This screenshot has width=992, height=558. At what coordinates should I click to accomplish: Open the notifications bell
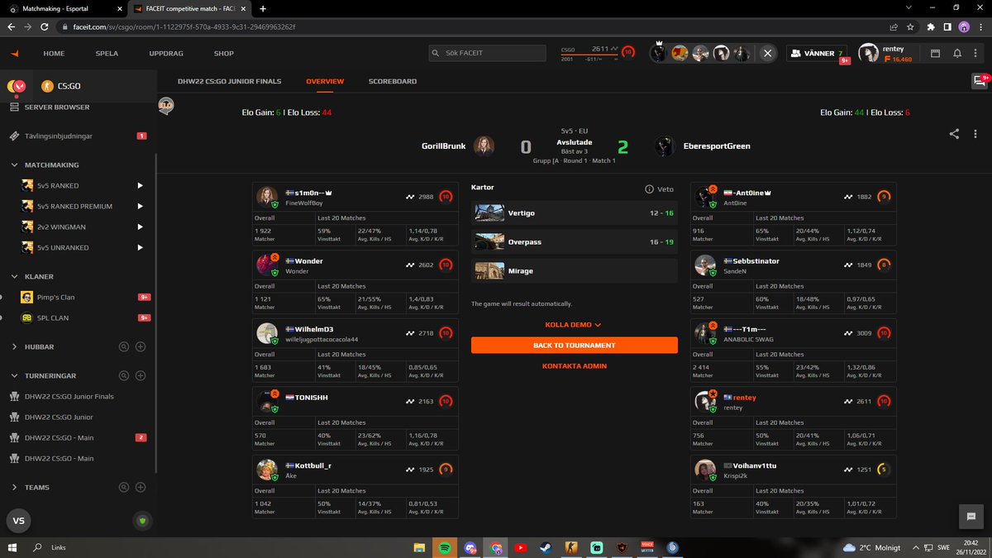[957, 53]
